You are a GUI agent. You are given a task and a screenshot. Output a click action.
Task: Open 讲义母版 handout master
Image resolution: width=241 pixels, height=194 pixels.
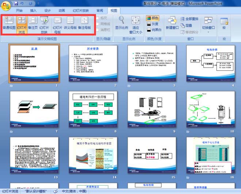pyautogui.click(x=70, y=23)
